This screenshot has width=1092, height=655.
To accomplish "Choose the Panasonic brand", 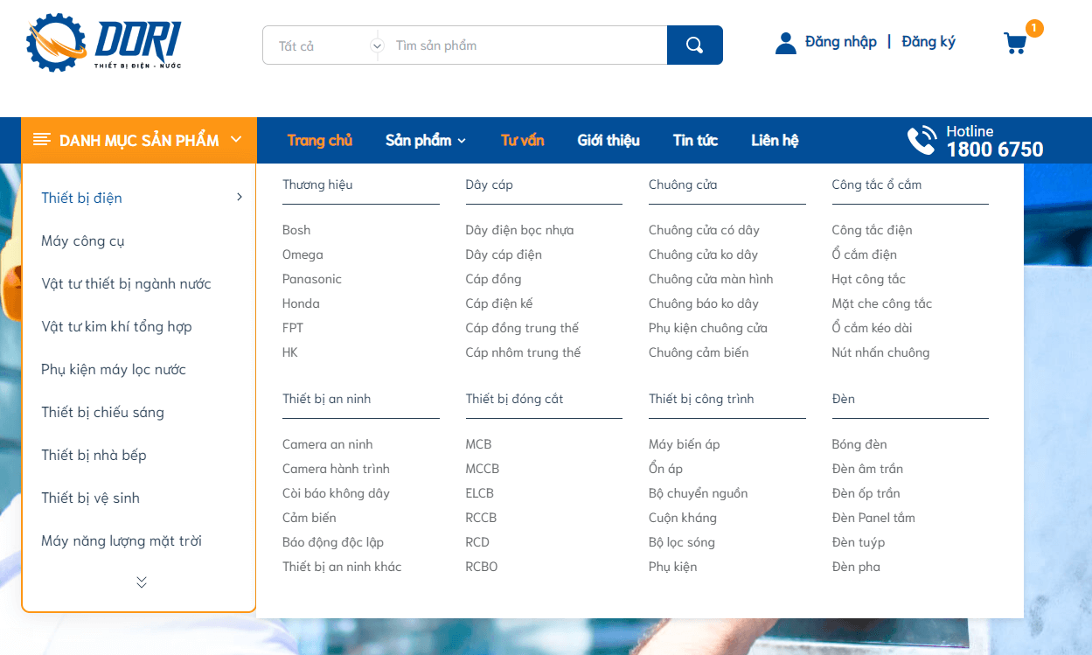I will coord(312,279).
